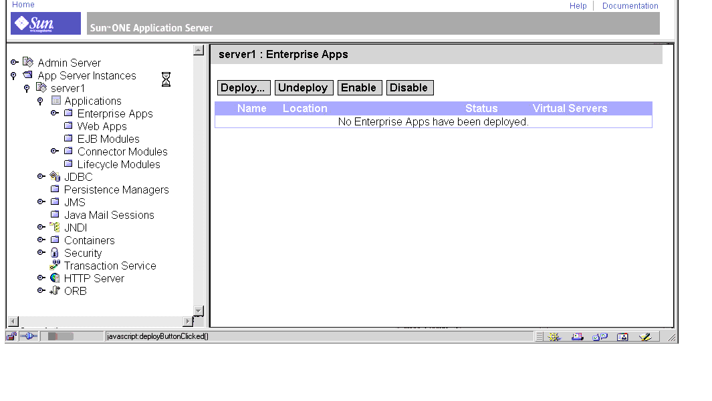Image resolution: width=712 pixels, height=401 pixels.
Task: Click the Security padlock icon
Action: pyautogui.click(x=55, y=252)
